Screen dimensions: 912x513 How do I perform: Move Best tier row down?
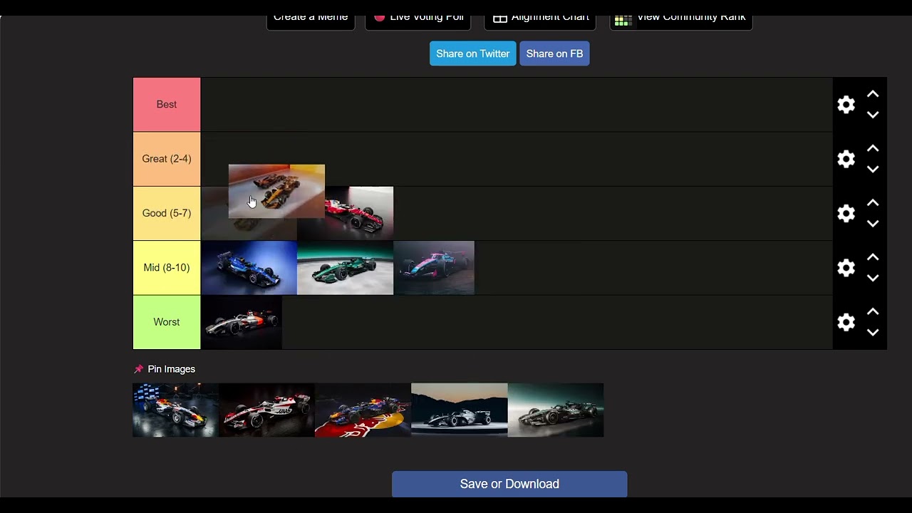(873, 115)
